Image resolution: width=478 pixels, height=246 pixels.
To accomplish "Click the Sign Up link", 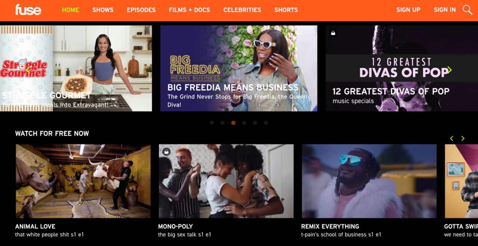I will tap(408, 10).
